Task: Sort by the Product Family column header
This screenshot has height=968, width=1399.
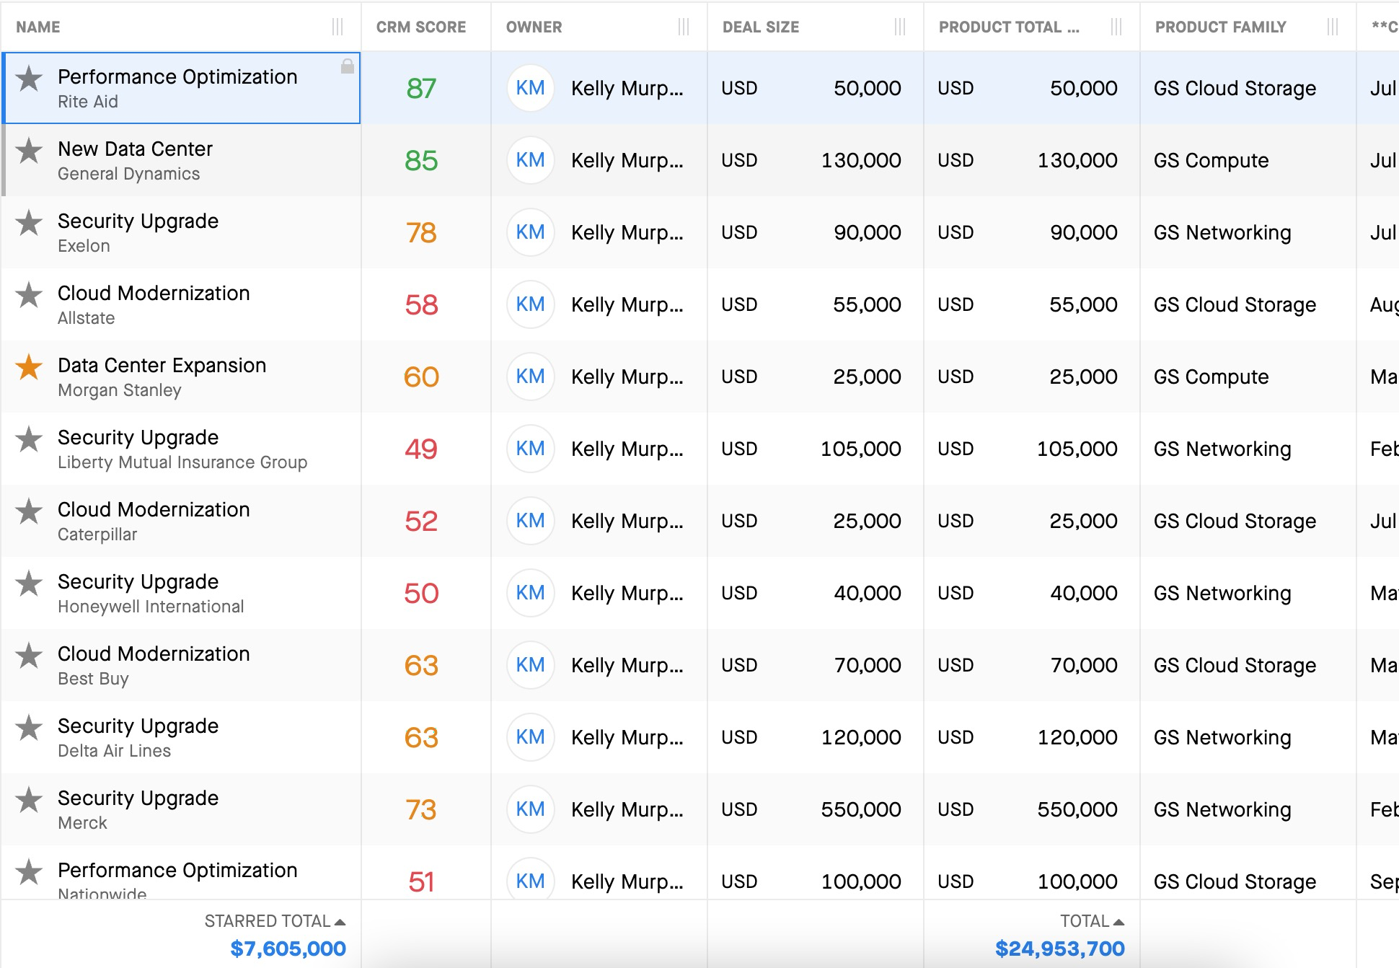Action: coord(1220,27)
